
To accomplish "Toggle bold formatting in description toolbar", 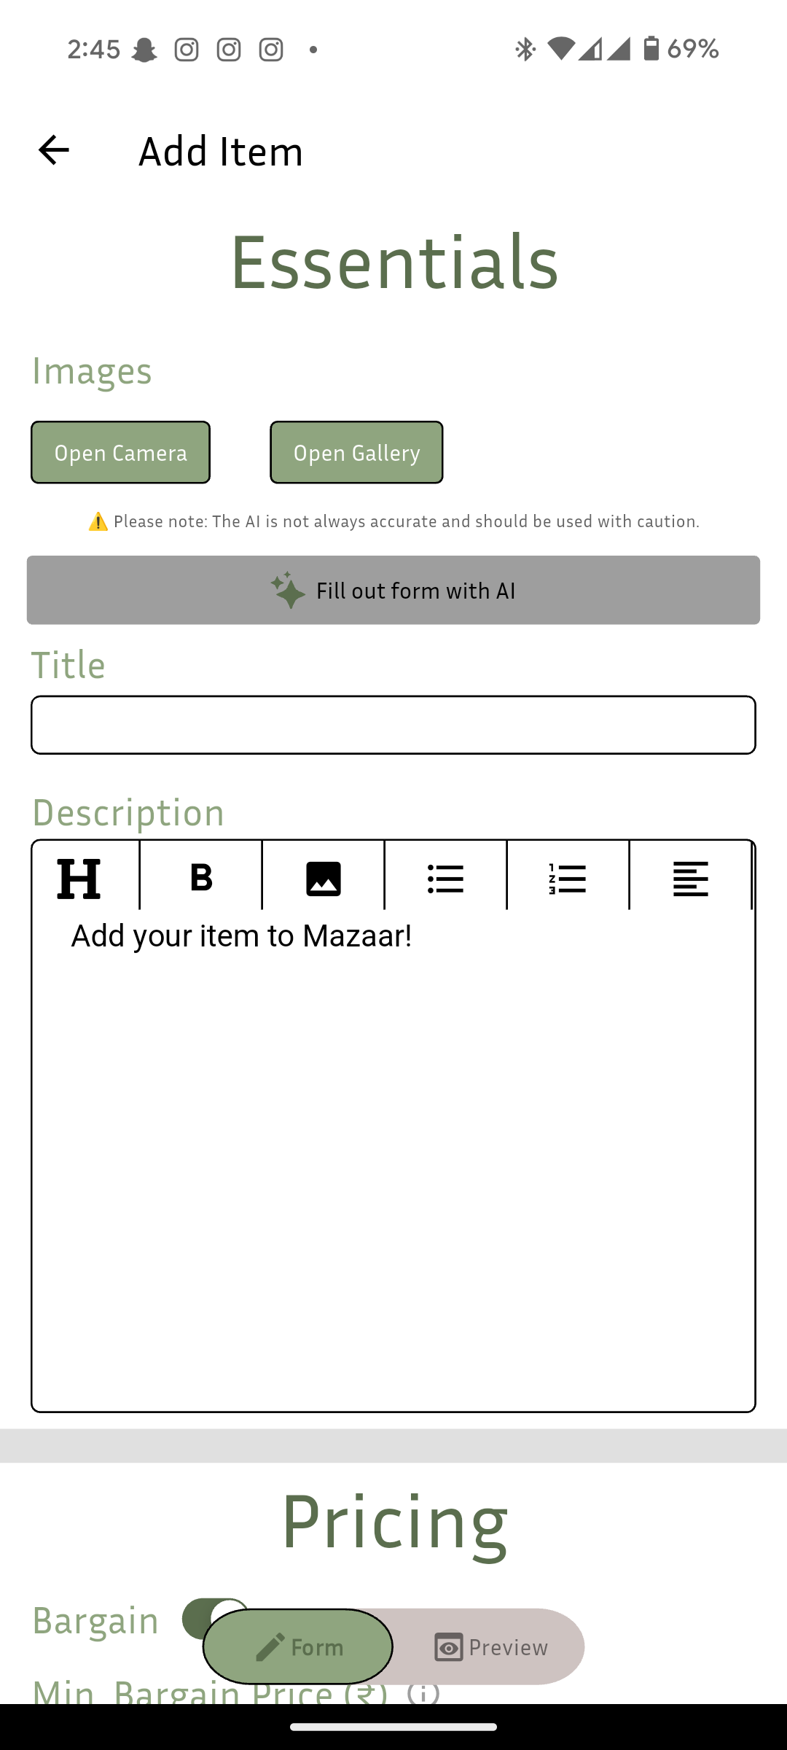I will tap(201, 878).
